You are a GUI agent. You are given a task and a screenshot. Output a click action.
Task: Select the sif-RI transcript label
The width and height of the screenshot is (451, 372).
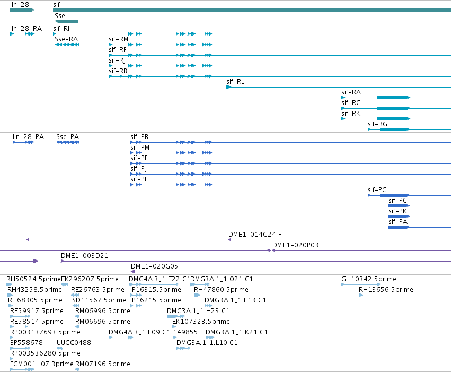click(61, 29)
